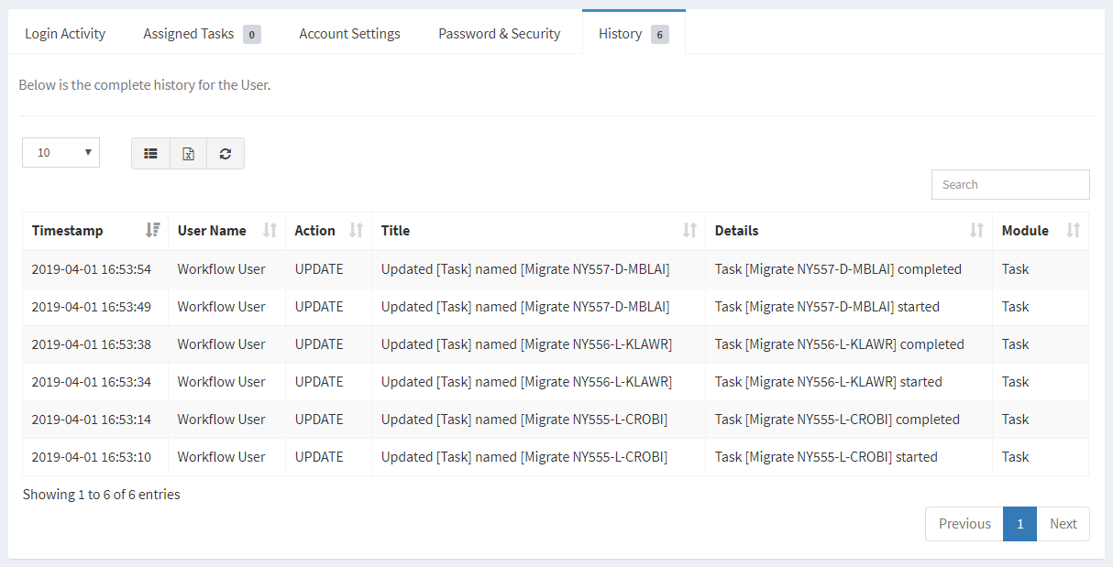This screenshot has width=1113, height=567.
Task: Click the User Name sort arrows
Action: pyautogui.click(x=270, y=231)
